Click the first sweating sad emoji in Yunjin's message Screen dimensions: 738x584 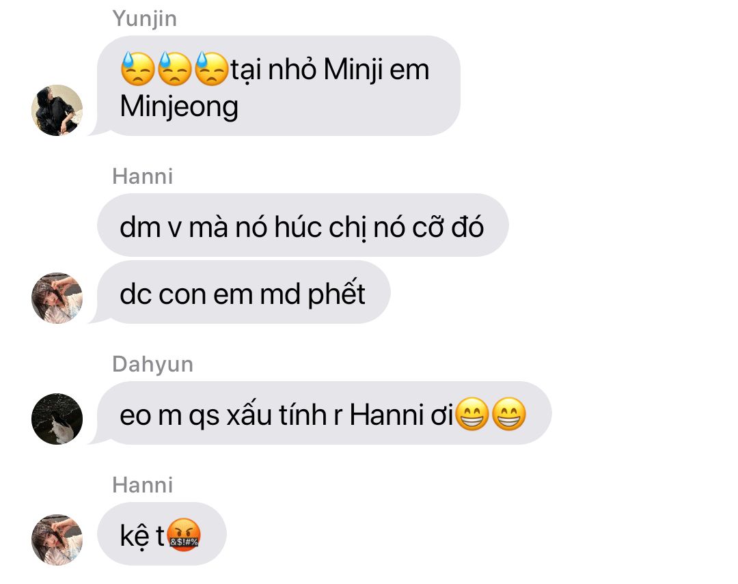click(x=137, y=69)
